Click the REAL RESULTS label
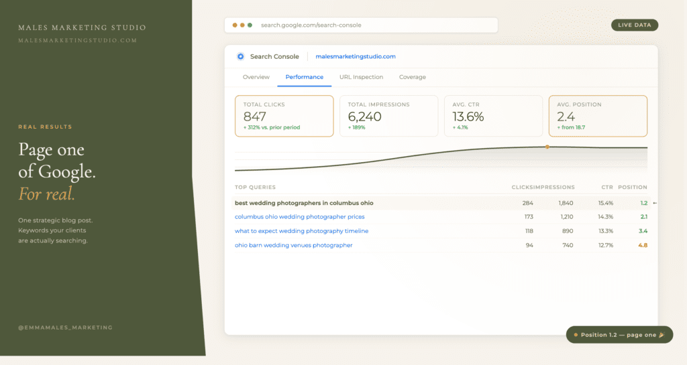687x365 pixels. [x=45, y=127]
